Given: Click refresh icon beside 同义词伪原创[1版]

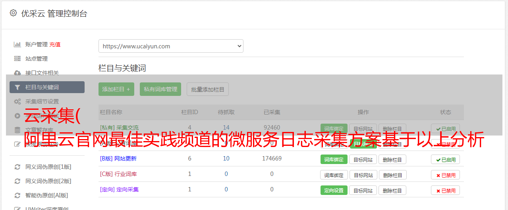Looking at the screenshot, I should 17,167.
